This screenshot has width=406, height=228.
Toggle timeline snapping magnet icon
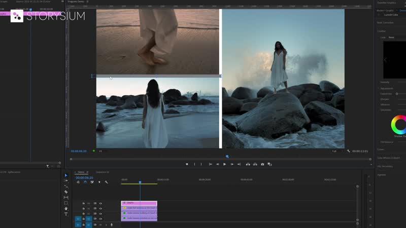(x=85, y=182)
